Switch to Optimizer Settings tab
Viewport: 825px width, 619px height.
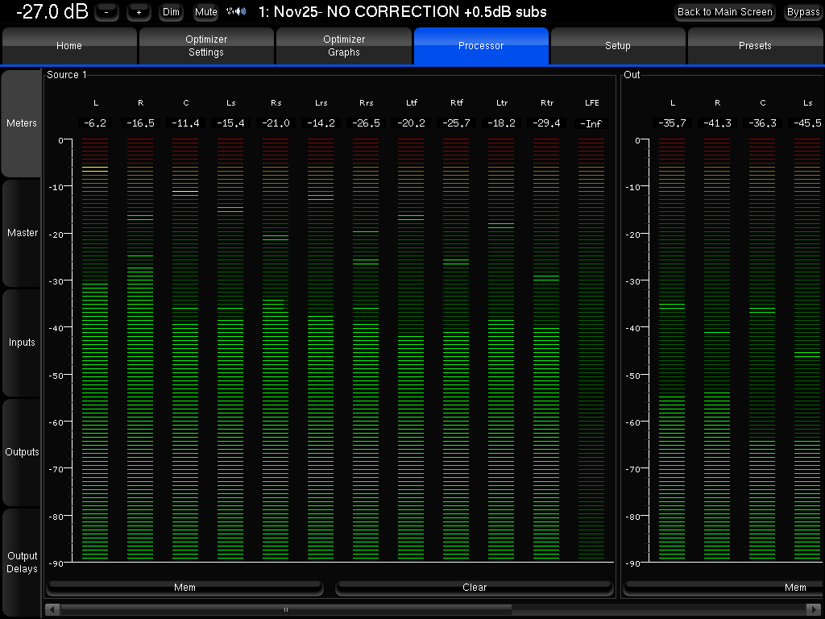point(206,46)
